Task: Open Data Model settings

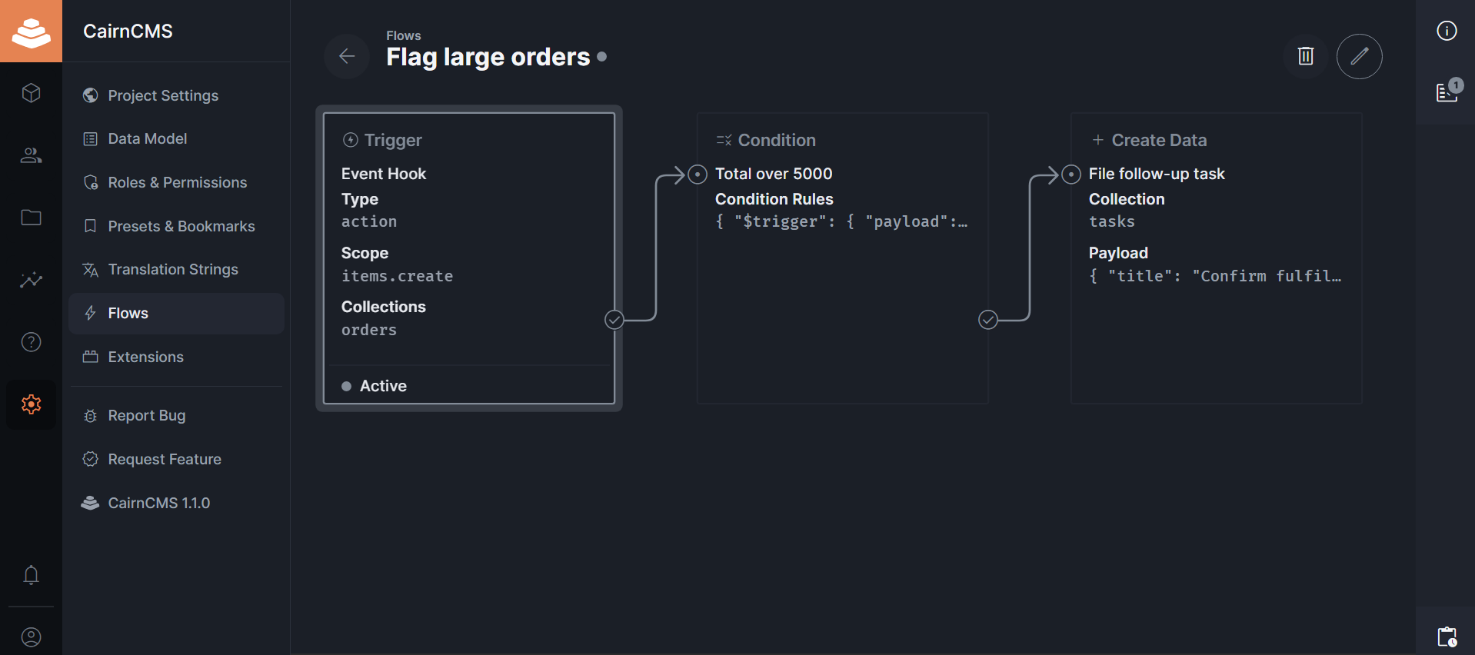Action: [x=176, y=139]
